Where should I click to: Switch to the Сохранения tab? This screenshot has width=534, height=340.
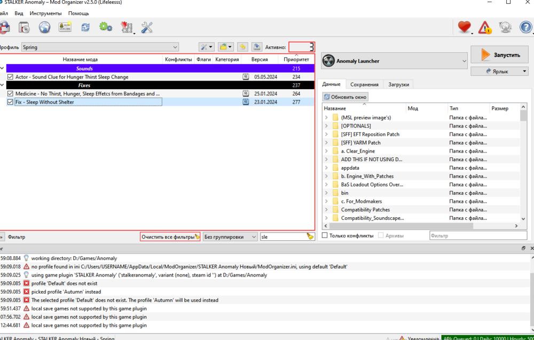point(364,84)
